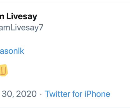This screenshot has height=108, width=130.
Task: Click the dot separator before Twitter for iPhone
Action: click(x=41, y=94)
